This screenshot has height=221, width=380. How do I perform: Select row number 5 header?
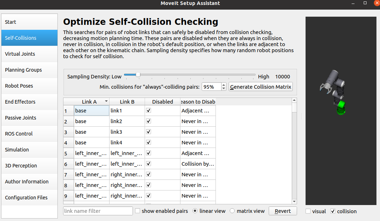click(68, 153)
